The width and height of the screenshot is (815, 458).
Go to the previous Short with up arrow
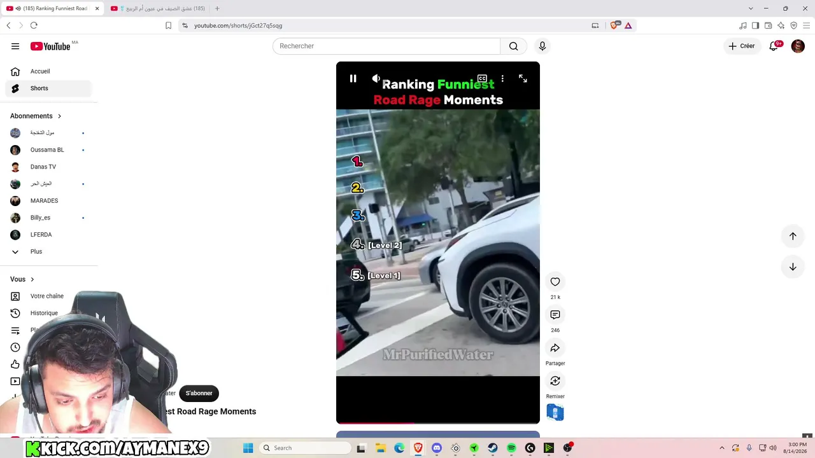pyautogui.click(x=793, y=236)
